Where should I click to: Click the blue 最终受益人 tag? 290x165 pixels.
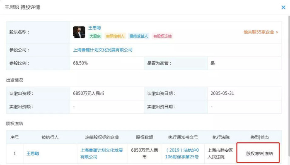click(139, 36)
